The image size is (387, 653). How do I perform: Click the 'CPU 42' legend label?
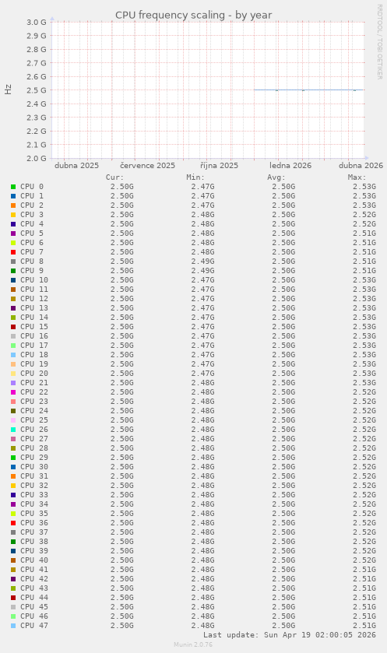pos(34,578)
